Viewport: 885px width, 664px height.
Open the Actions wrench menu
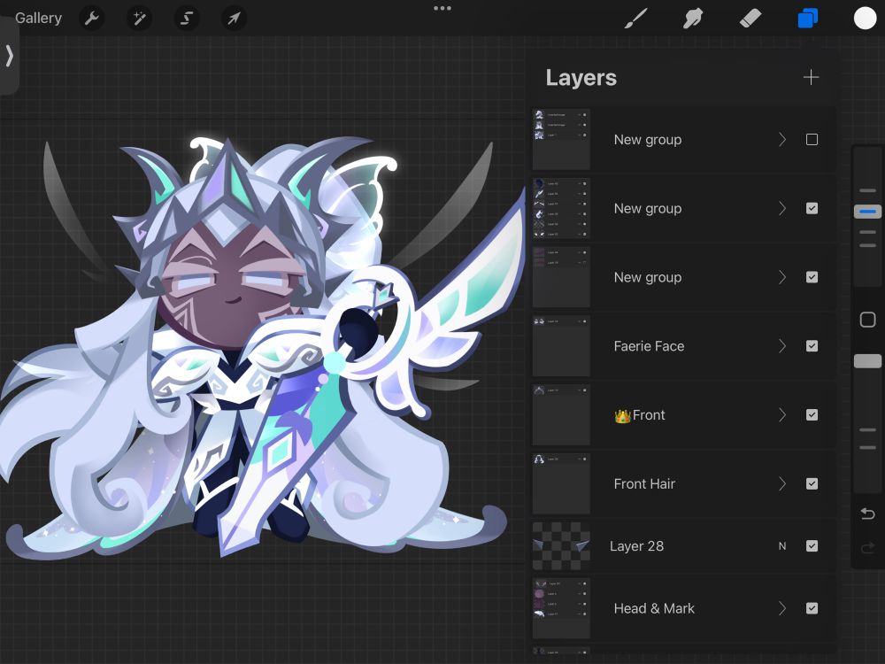pos(91,19)
